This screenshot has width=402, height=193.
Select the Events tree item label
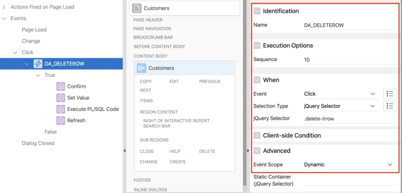18,18
